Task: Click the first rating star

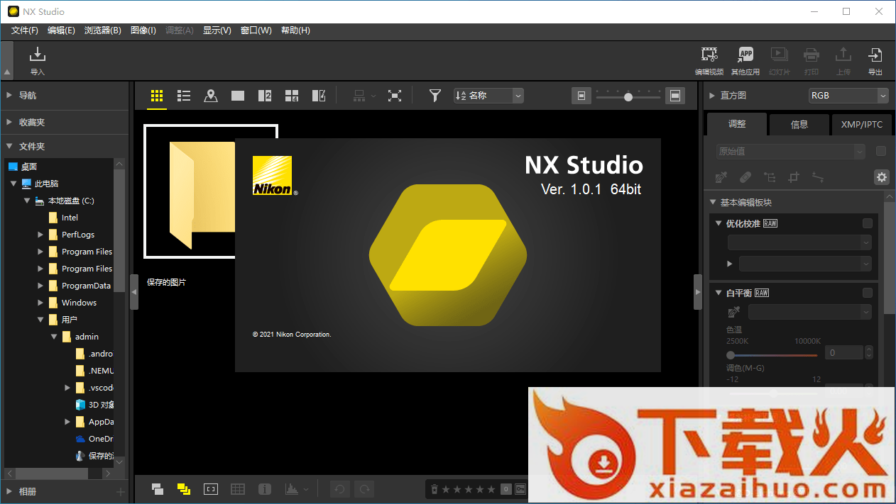Action: tap(447, 489)
